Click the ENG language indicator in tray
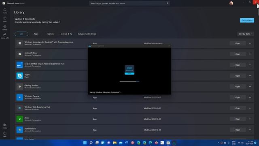This screenshot has width=259, height=146. click(x=234, y=143)
